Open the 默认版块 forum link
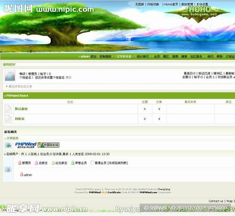 (x=21, y=109)
